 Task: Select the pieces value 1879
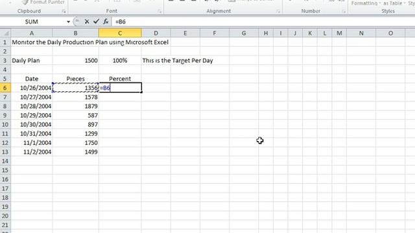point(75,106)
